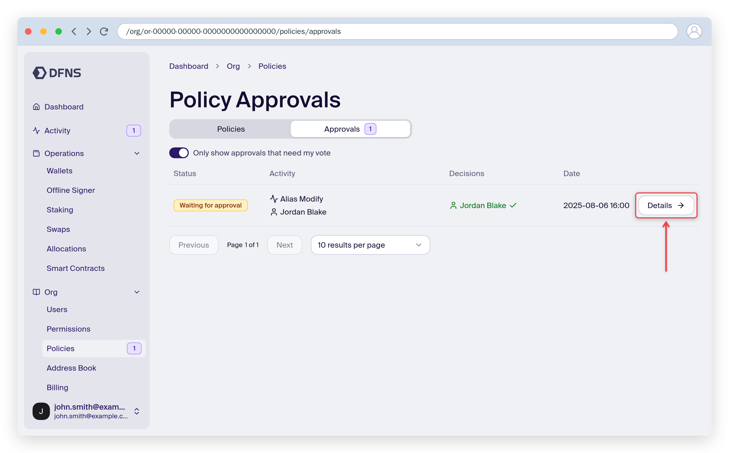The width and height of the screenshot is (729, 453).
Task: Go forward with browser forward arrow
Action: pos(89,31)
